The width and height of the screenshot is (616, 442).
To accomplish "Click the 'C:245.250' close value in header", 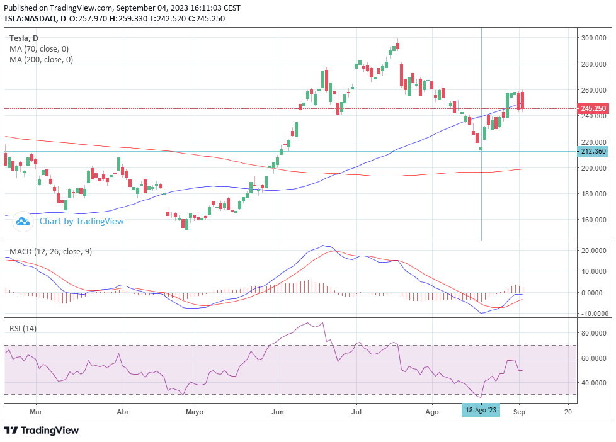I will pyautogui.click(x=207, y=18).
